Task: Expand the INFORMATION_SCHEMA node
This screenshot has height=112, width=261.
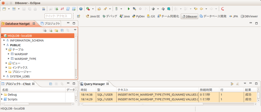Action: 4,40
